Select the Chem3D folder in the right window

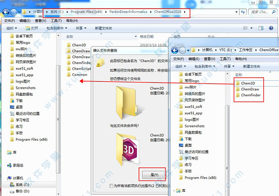point(248,83)
